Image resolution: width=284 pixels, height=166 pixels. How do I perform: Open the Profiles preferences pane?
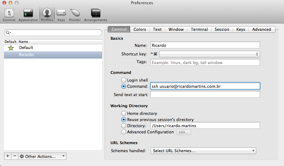pos(47,15)
